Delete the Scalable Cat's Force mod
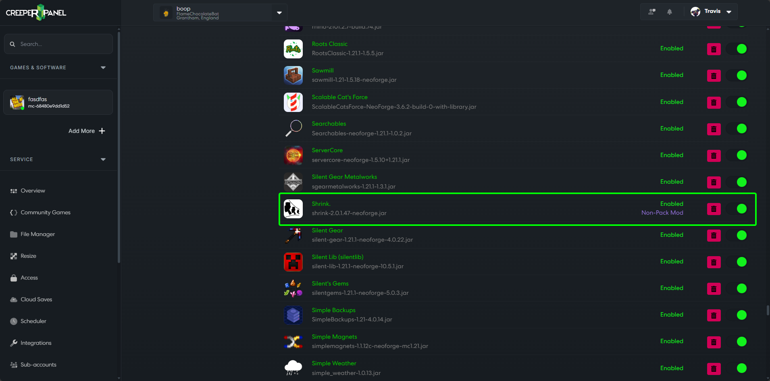 (x=714, y=102)
